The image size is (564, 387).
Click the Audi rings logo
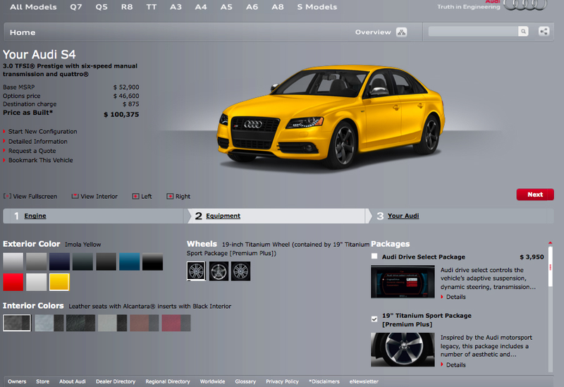coord(525,5)
